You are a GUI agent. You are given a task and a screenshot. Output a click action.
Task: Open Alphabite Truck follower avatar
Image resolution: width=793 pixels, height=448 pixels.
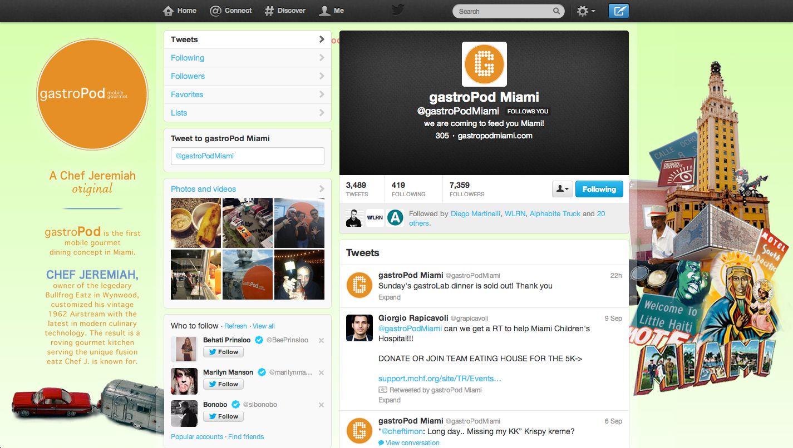click(395, 218)
